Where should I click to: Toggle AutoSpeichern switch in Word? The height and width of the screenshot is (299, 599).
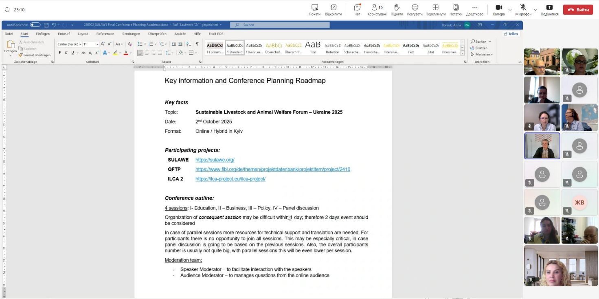pyautogui.click(x=35, y=25)
